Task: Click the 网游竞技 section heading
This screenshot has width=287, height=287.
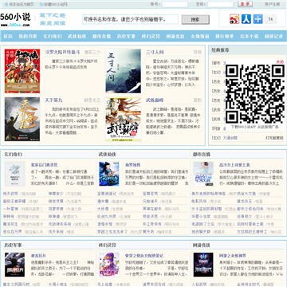Action: (x=202, y=245)
